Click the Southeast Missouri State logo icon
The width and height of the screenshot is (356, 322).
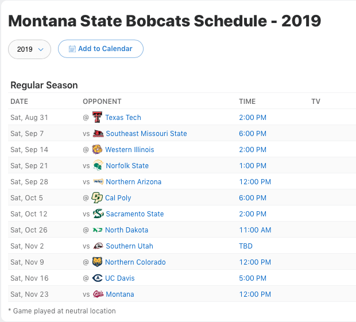(x=98, y=133)
